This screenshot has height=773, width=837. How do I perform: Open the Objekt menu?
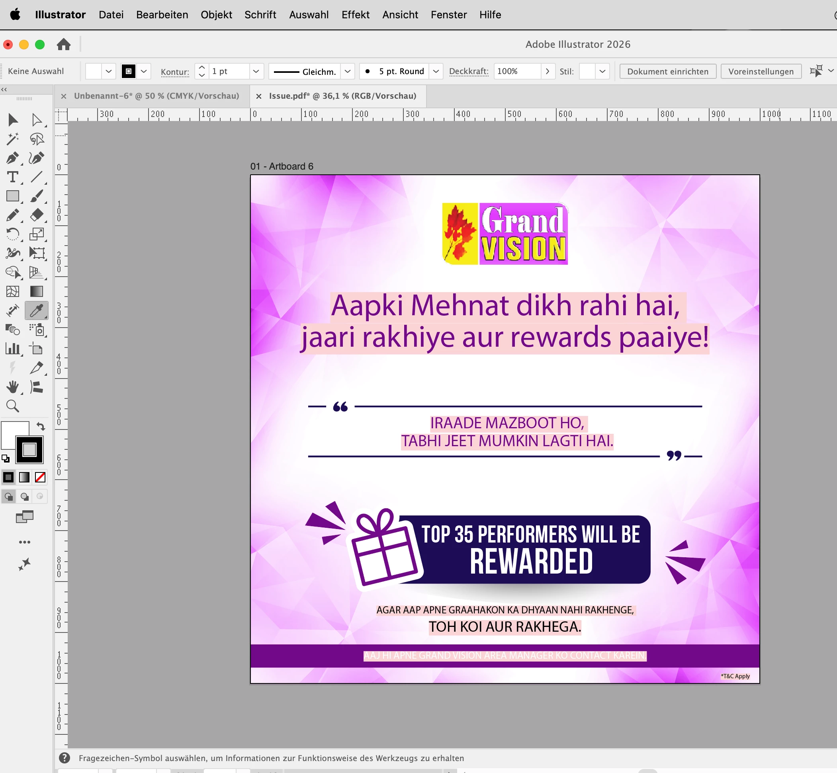[216, 15]
